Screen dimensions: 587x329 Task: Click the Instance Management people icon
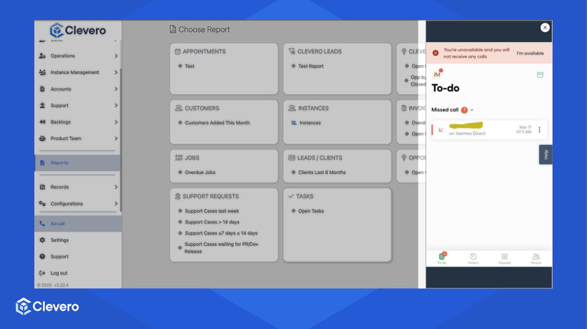pos(42,72)
